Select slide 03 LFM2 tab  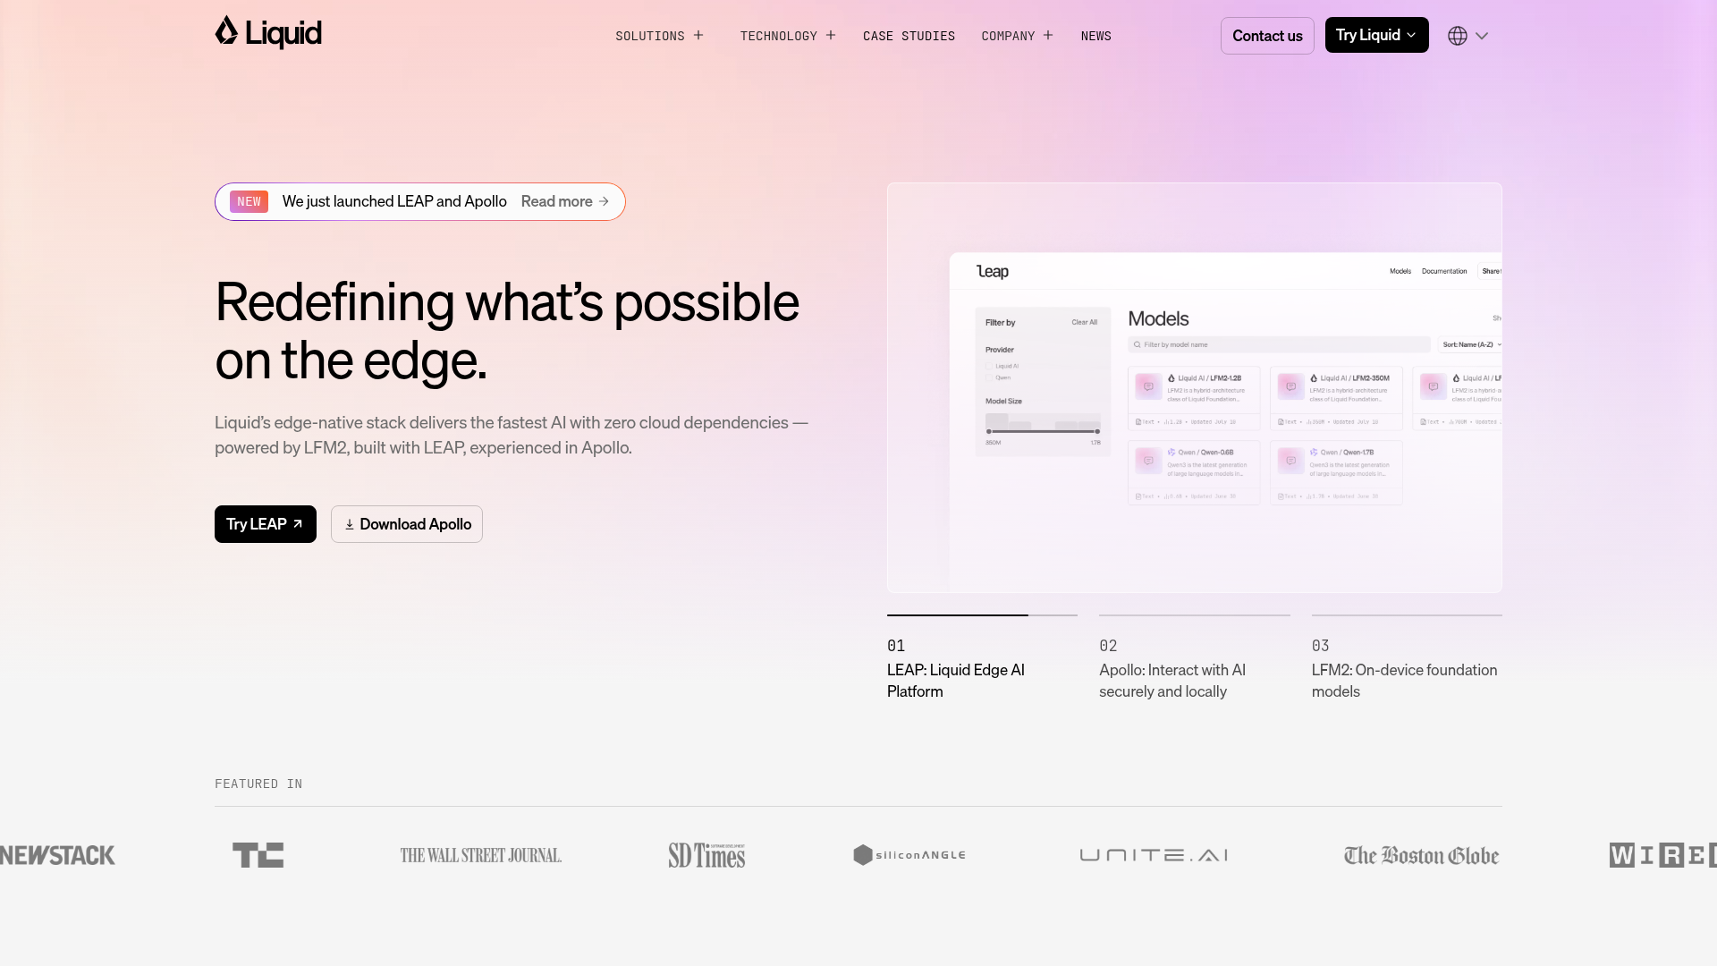1406,669
